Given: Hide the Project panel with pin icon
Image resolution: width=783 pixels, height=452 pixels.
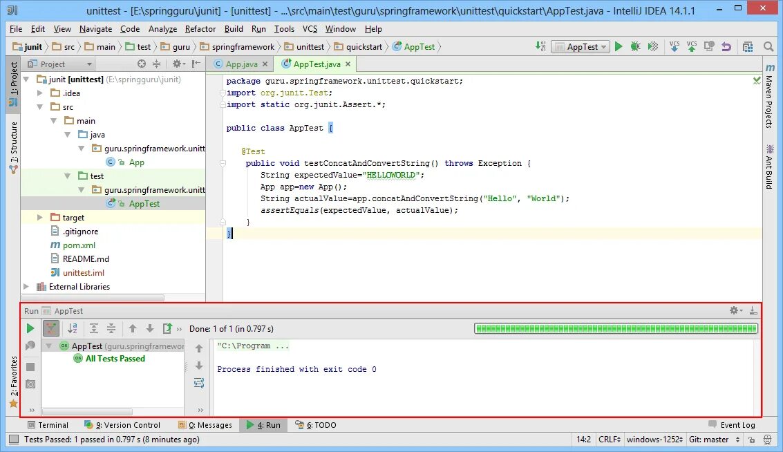Looking at the screenshot, I should [x=196, y=64].
